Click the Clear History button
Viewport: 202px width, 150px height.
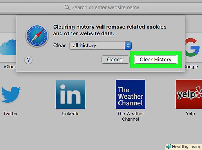coord(156,60)
